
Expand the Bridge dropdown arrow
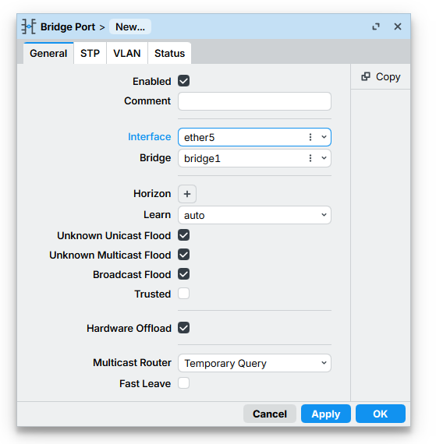click(324, 158)
